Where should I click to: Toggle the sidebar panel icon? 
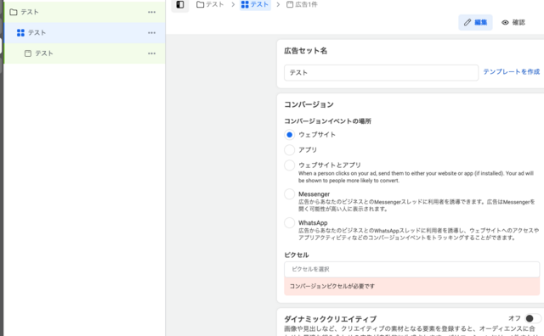coord(180,4)
